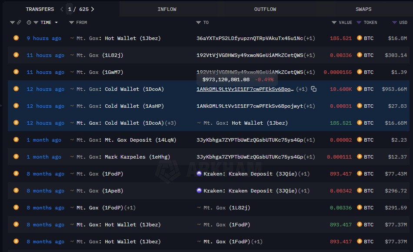The width and height of the screenshot is (413, 252).
Task: Click the link icon in the table header
Action: click(19, 23)
